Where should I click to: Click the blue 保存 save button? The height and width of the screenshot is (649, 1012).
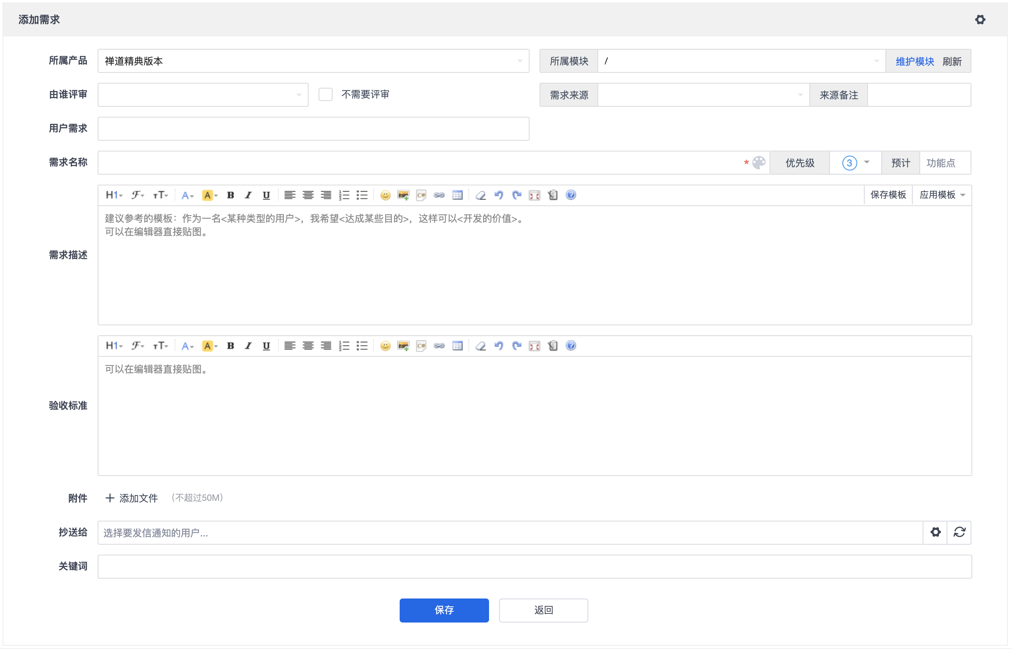[444, 610]
